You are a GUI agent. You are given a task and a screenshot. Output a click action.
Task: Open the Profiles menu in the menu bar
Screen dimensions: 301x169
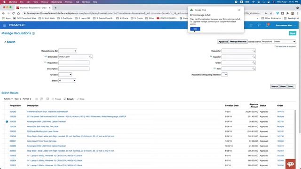(x=69, y=2)
